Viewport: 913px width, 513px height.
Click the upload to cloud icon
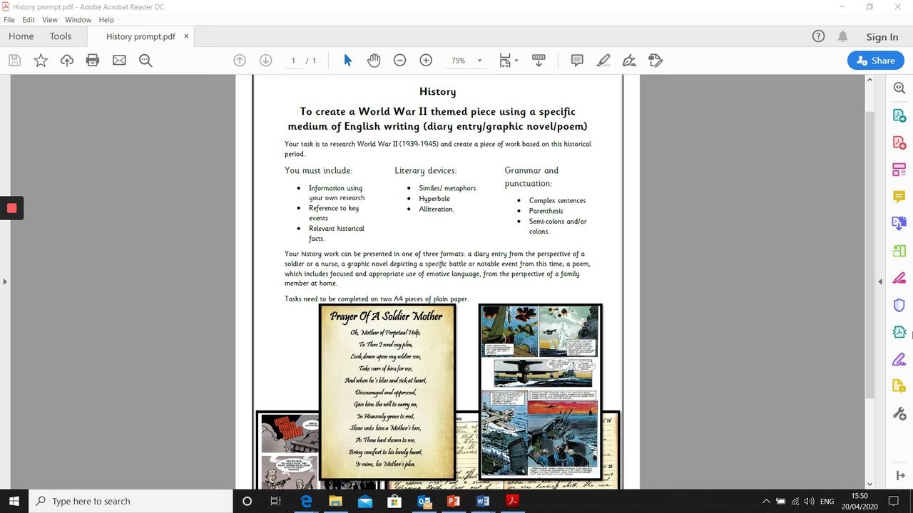[67, 61]
